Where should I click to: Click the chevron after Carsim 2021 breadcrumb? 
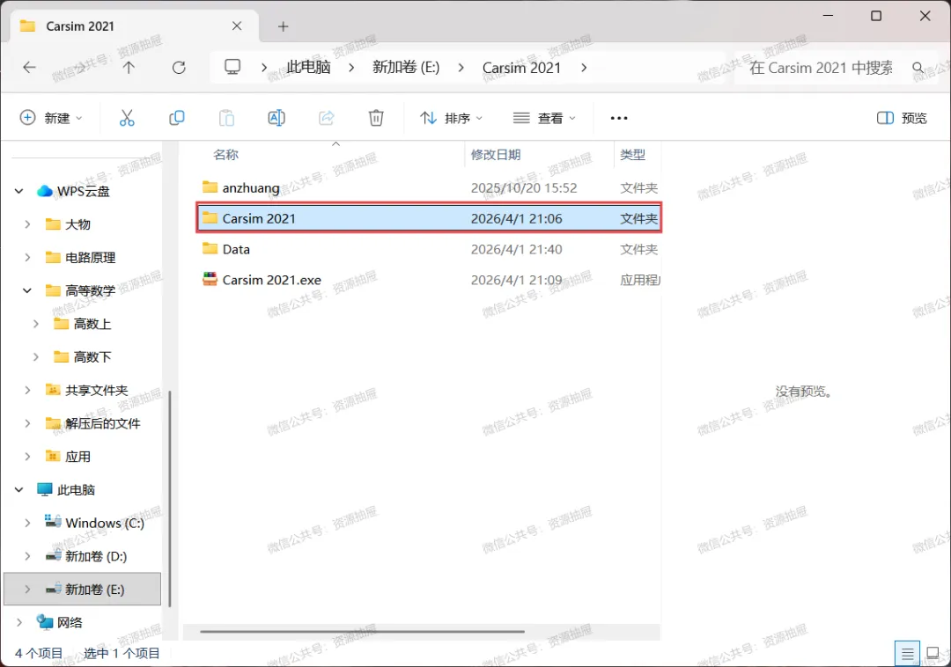(x=584, y=67)
